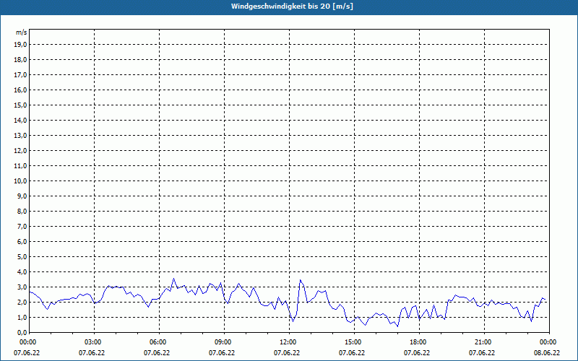Screen dimensions: 578x361
Task: Click the '15:00' time label
Action: click(x=354, y=342)
